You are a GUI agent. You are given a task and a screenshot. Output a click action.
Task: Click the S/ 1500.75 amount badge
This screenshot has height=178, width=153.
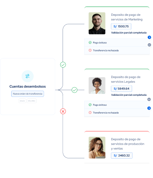pyautogui.click(x=121, y=26)
